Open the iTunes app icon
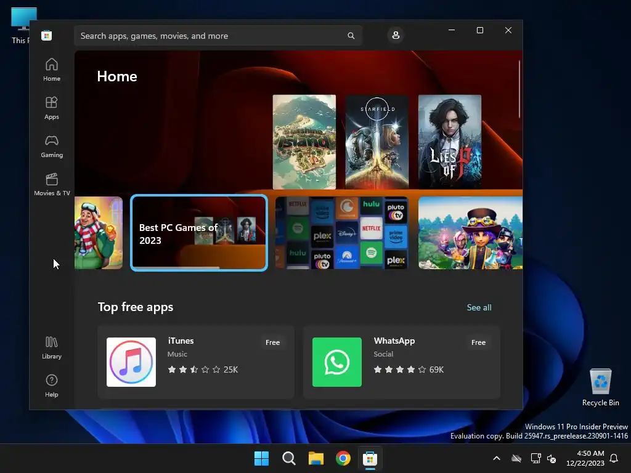Viewport: 631px width, 473px height. (131, 362)
